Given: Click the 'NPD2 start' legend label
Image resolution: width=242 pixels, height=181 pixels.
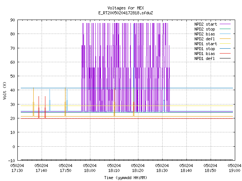Looking at the screenshot, I should click(206, 24).
